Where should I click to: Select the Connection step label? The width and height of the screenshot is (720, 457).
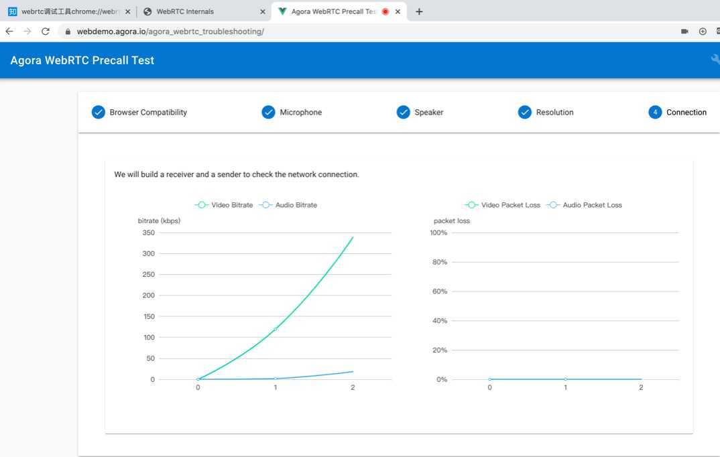click(686, 113)
